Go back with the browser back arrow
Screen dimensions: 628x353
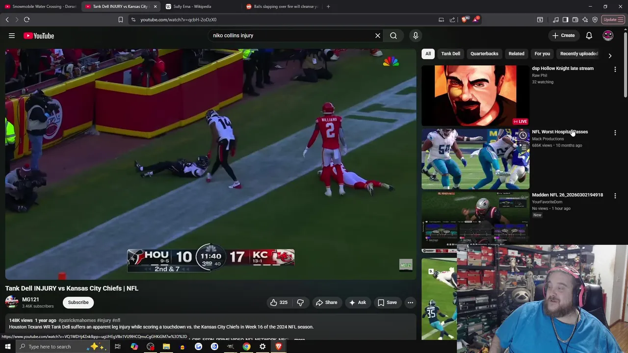point(7,20)
